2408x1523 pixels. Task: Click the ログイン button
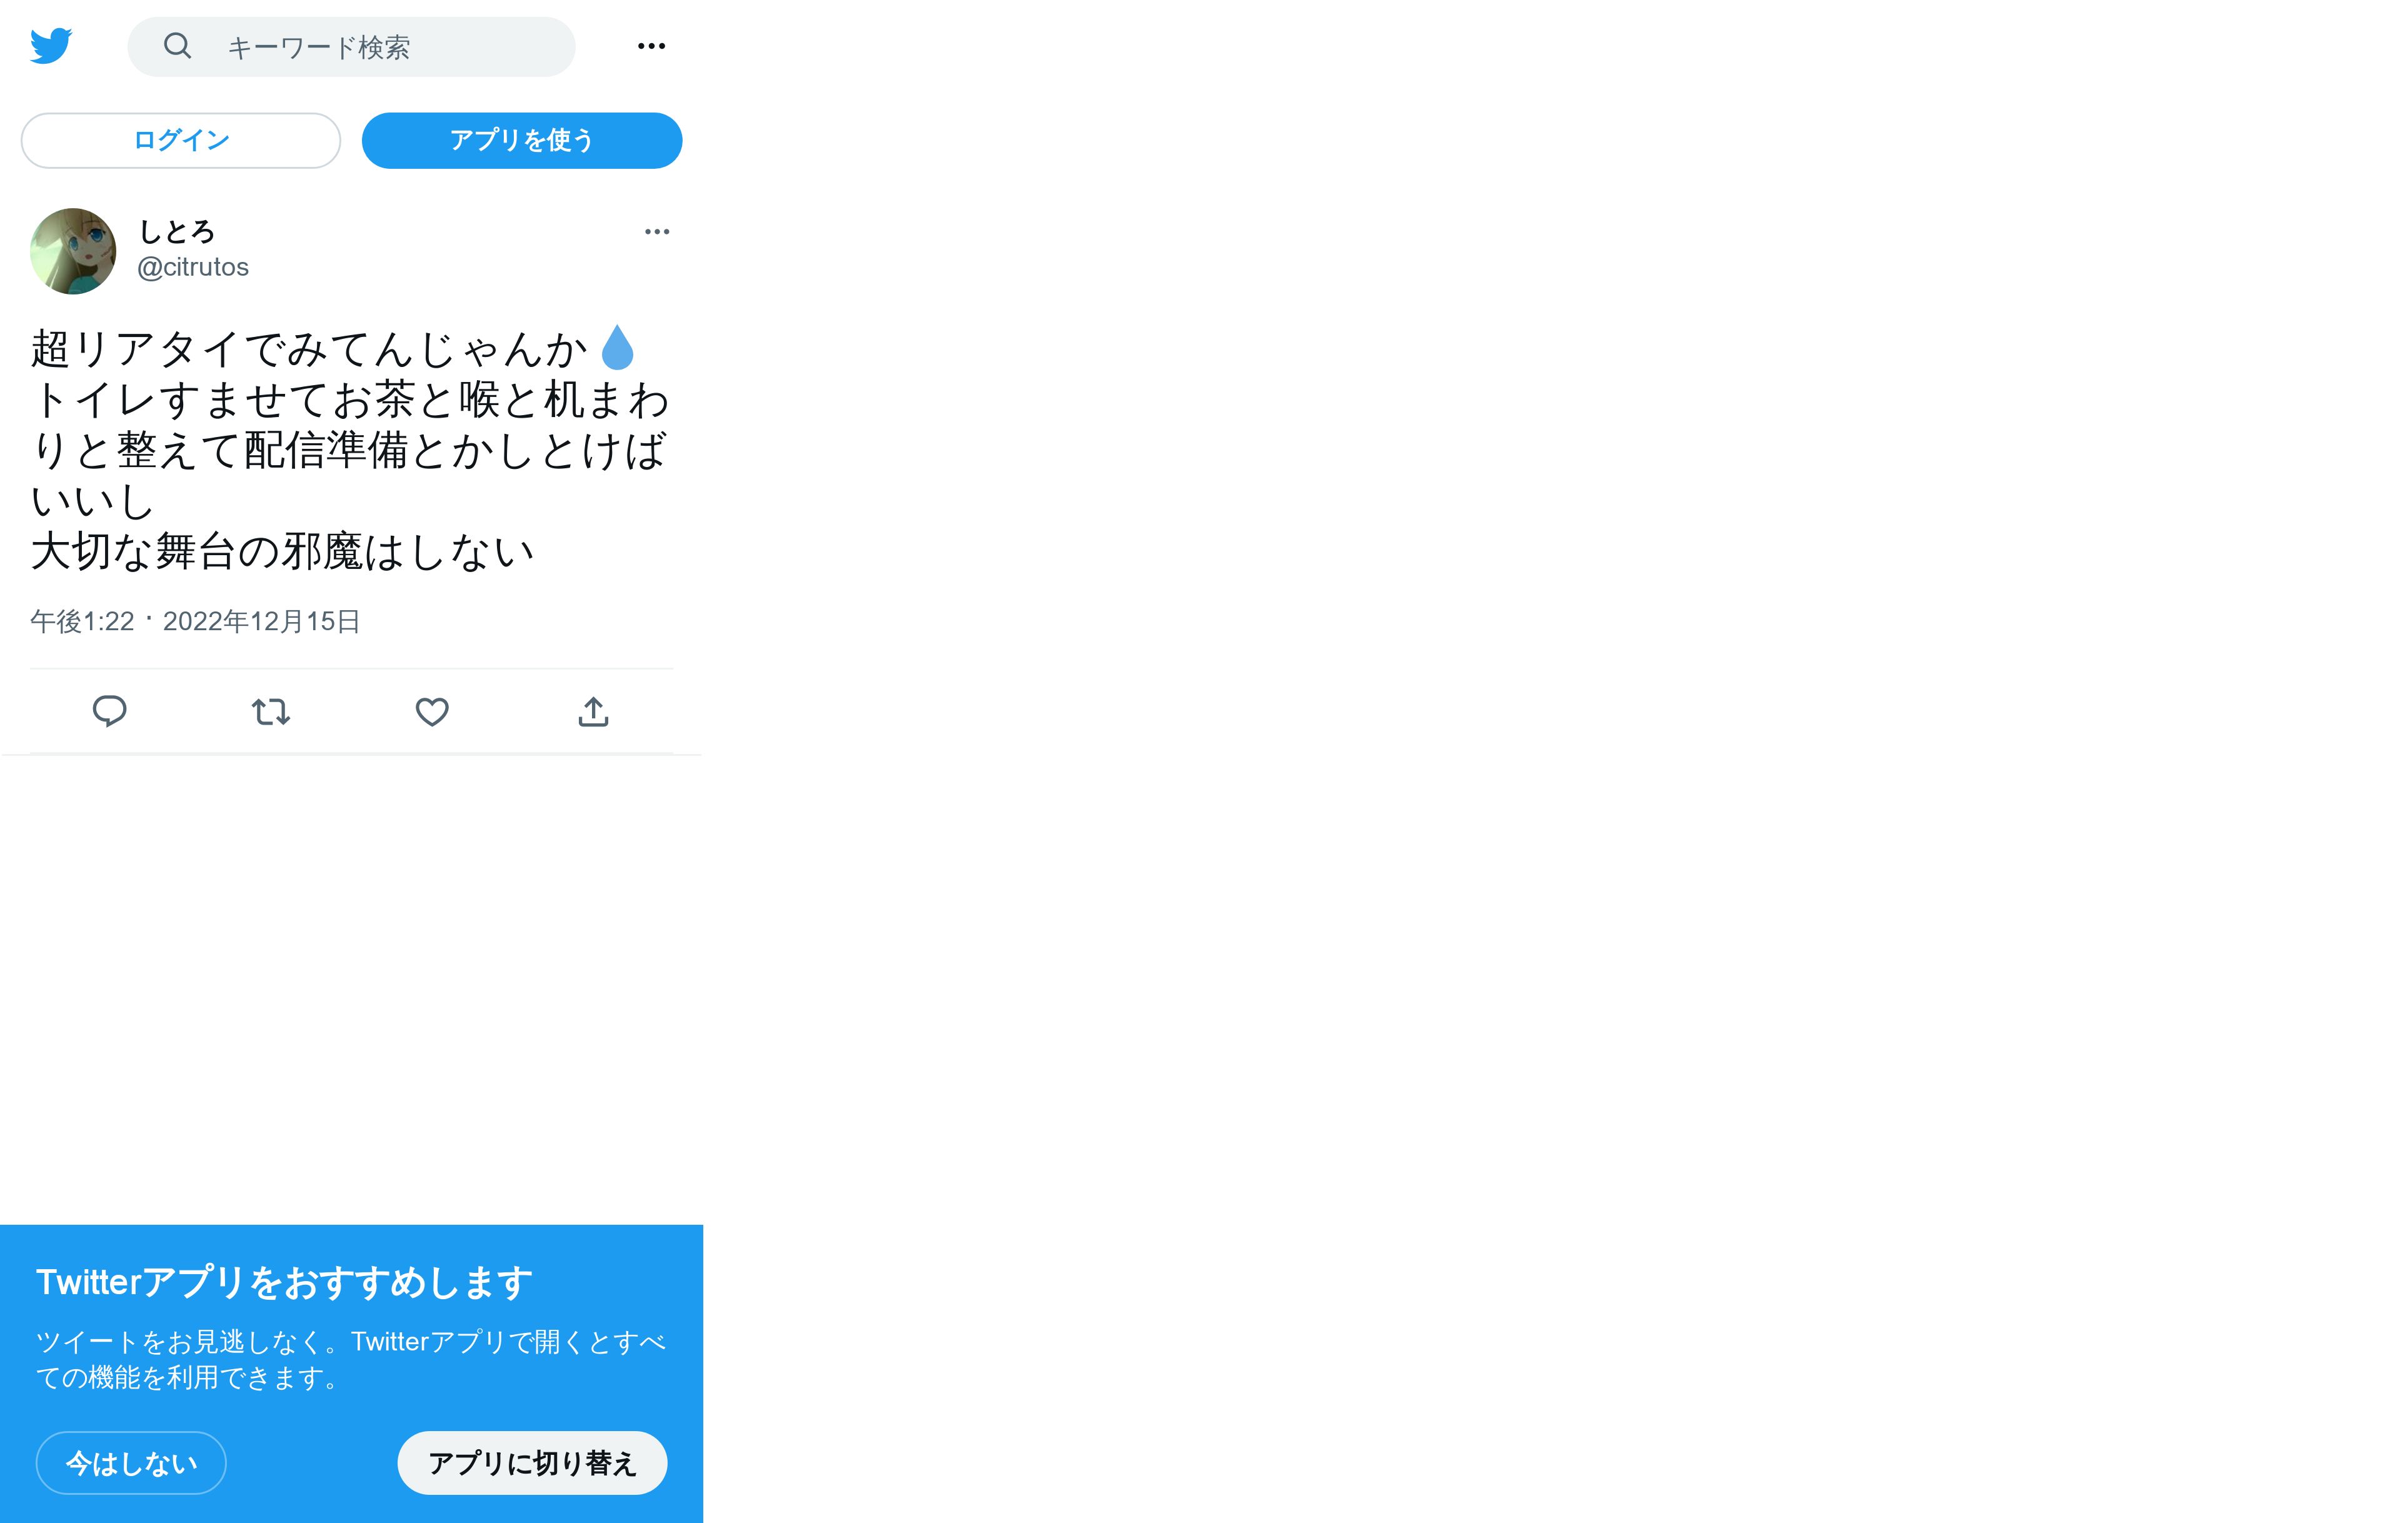(x=181, y=140)
